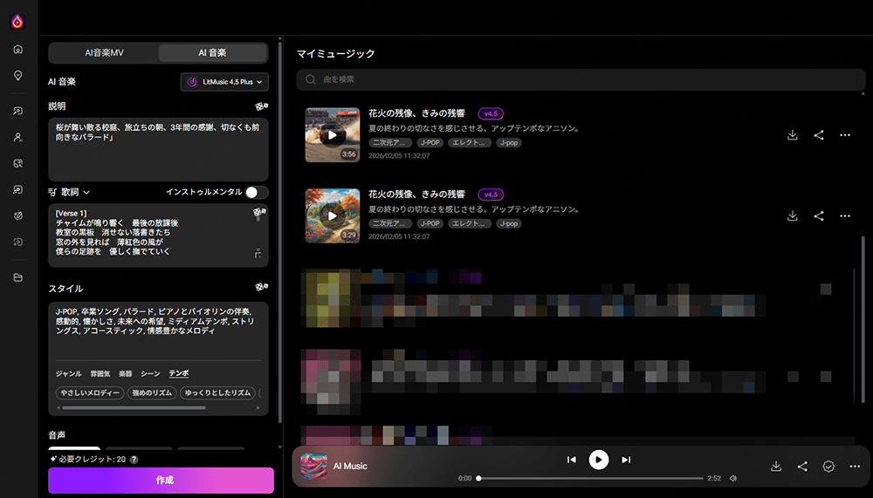This screenshot has height=498, width=873.
Task: Share the first 花火の残像 track (3:56)
Action: click(819, 135)
